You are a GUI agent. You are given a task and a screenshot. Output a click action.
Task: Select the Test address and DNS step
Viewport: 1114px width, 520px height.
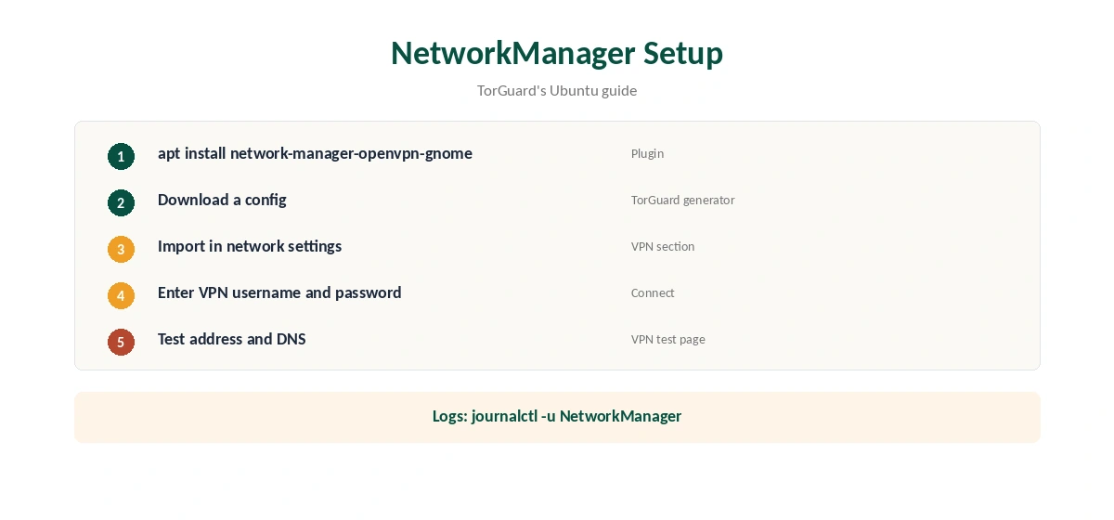pos(232,339)
